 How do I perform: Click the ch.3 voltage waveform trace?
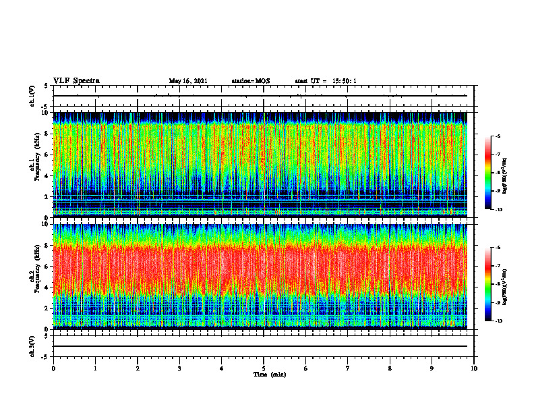pos(260,346)
